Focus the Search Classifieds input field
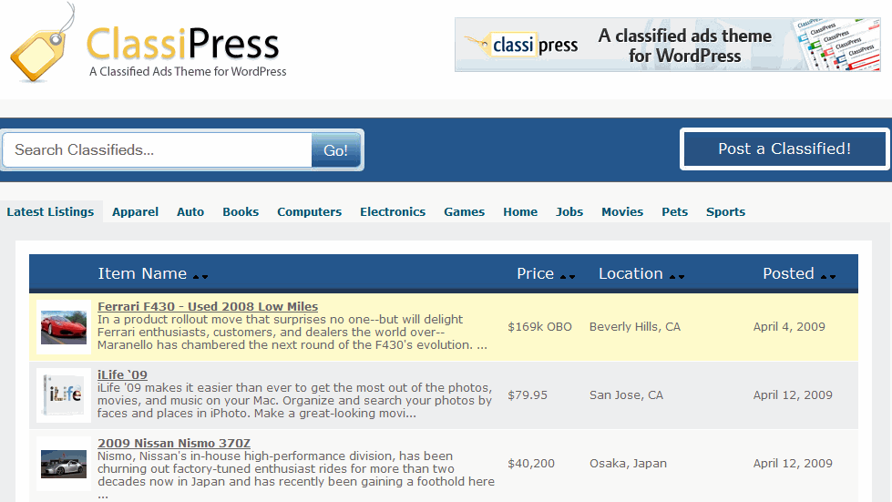Screen dimensions: 892x502 coord(158,150)
